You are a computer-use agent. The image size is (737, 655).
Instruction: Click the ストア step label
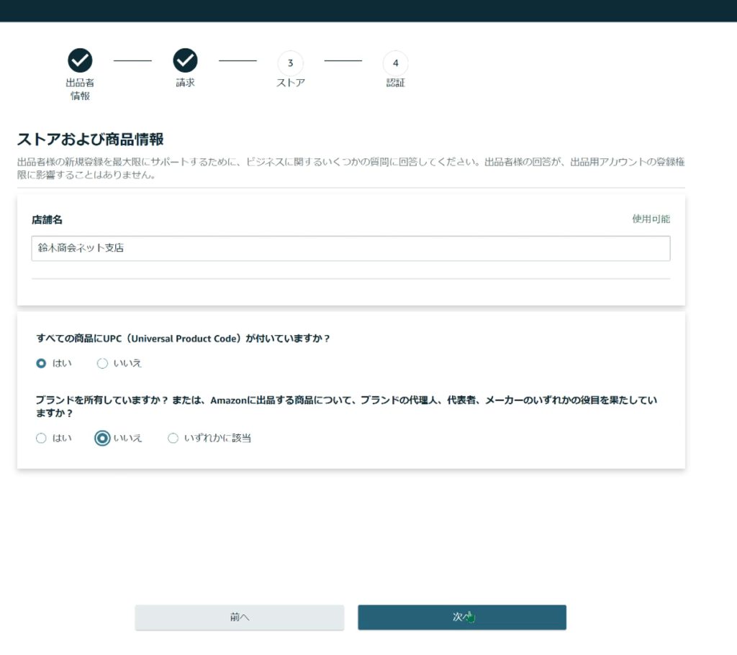[x=290, y=83]
